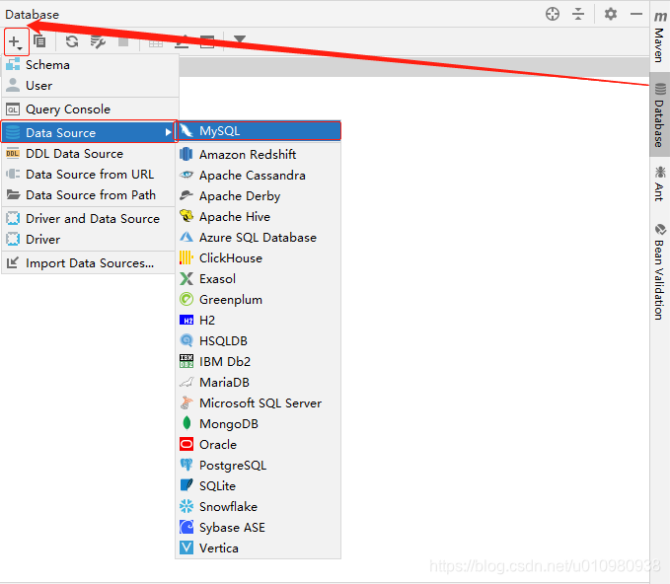Click the New (+) button in the Database toolbar
Screen dimensions: 670x584
[x=16, y=41]
